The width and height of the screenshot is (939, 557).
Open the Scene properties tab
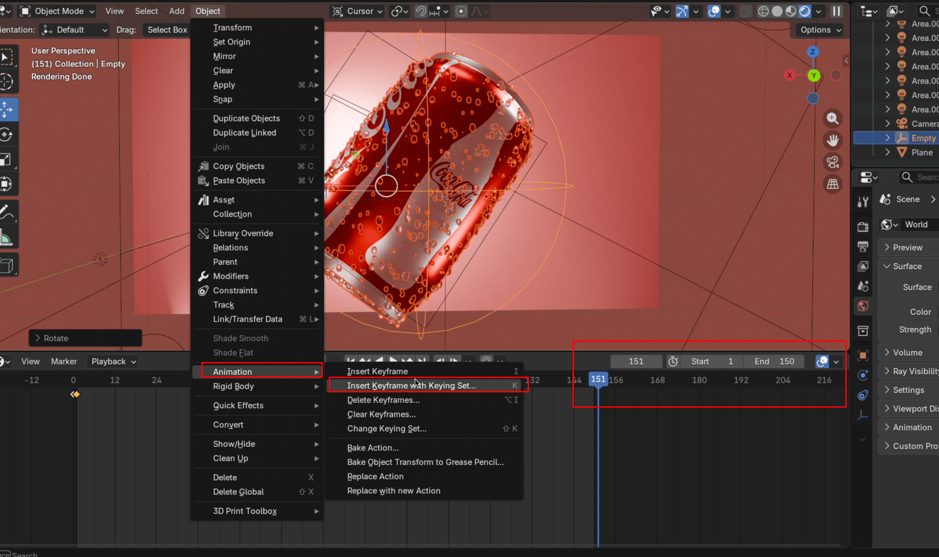coord(863,287)
